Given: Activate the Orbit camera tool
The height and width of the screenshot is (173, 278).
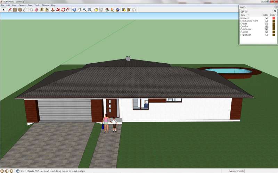Looking at the screenshot, I should pyautogui.click(x=74, y=10).
